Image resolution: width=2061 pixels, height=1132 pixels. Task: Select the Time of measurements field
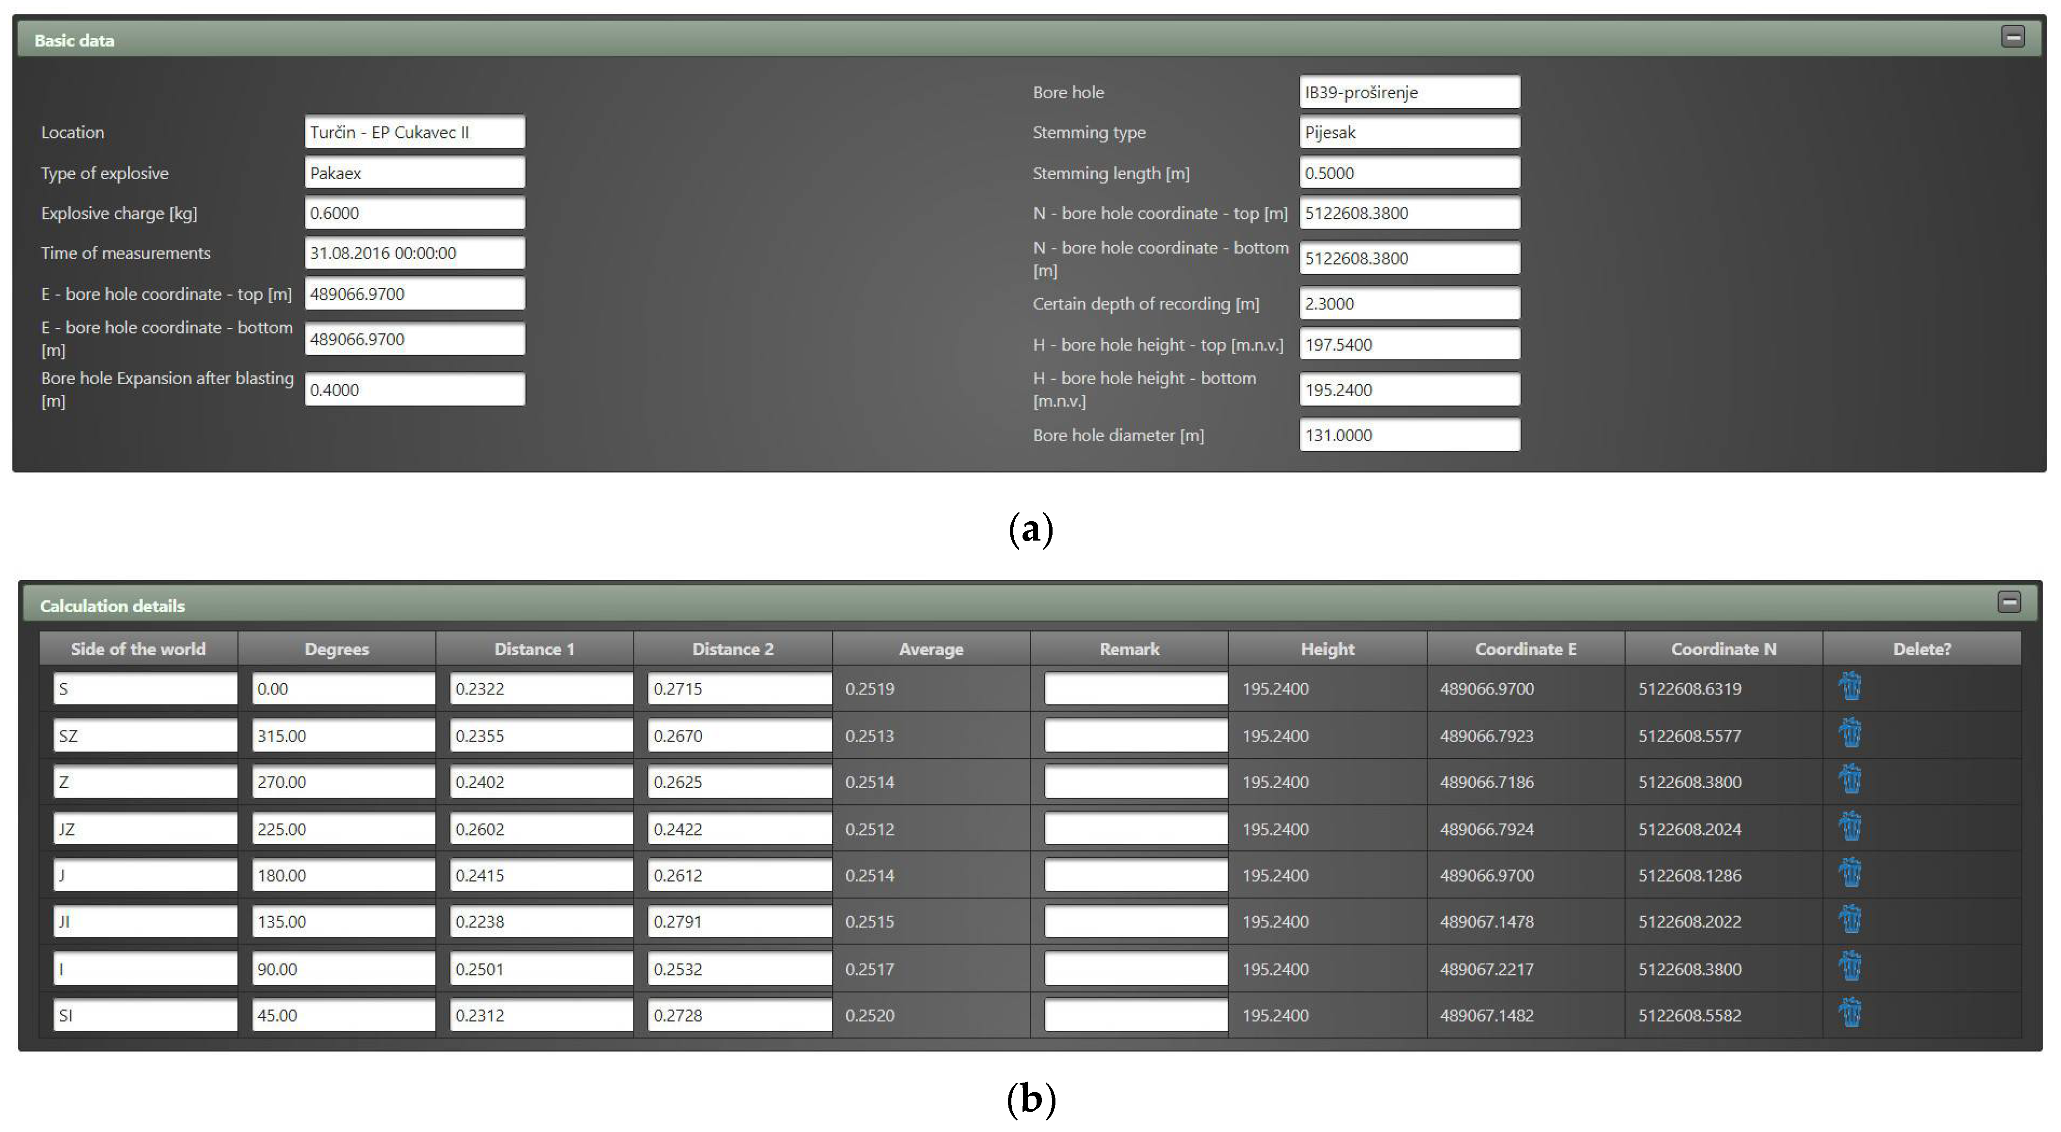pyautogui.click(x=414, y=253)
